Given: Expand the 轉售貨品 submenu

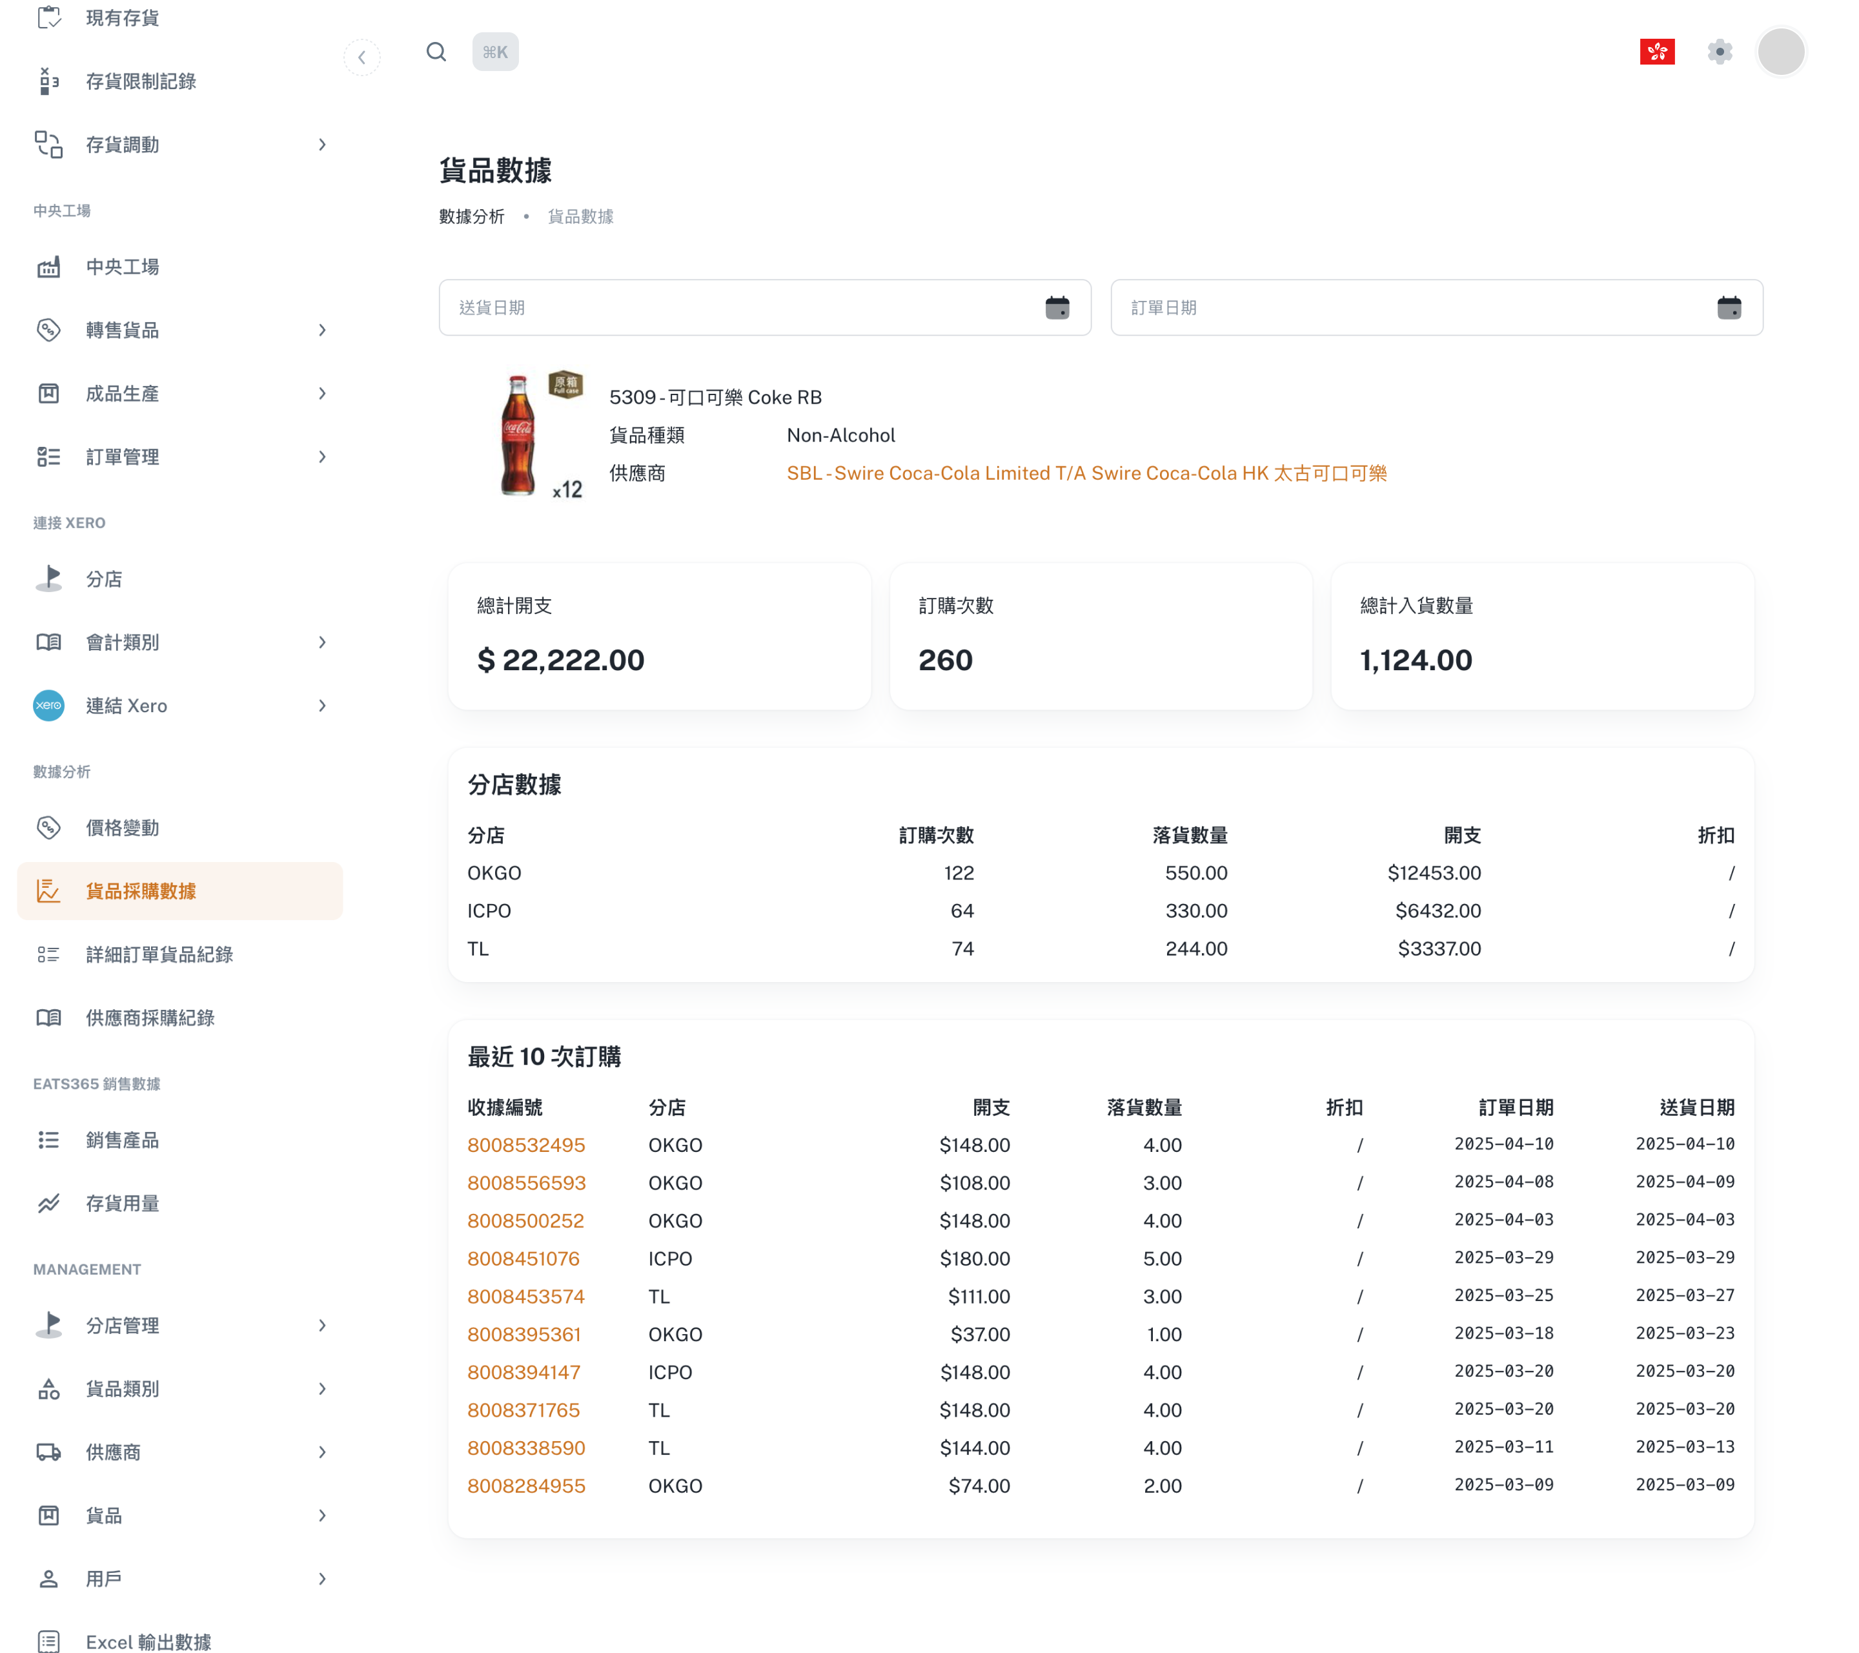Looking at the screenshot, I should pos(323,330).
